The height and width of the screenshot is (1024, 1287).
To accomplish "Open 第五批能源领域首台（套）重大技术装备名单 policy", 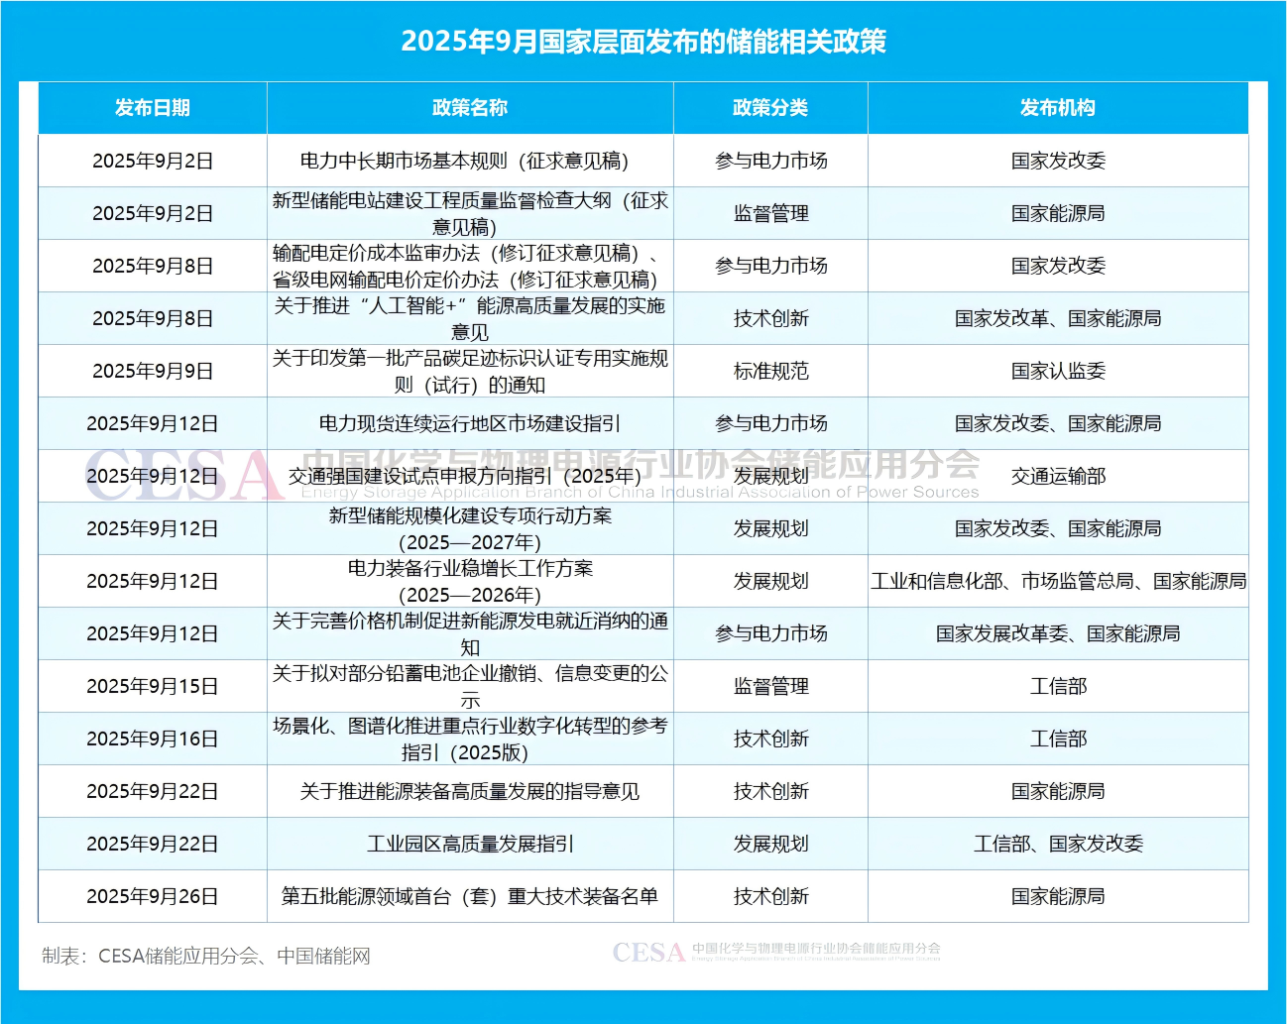I will click(470, 896).
